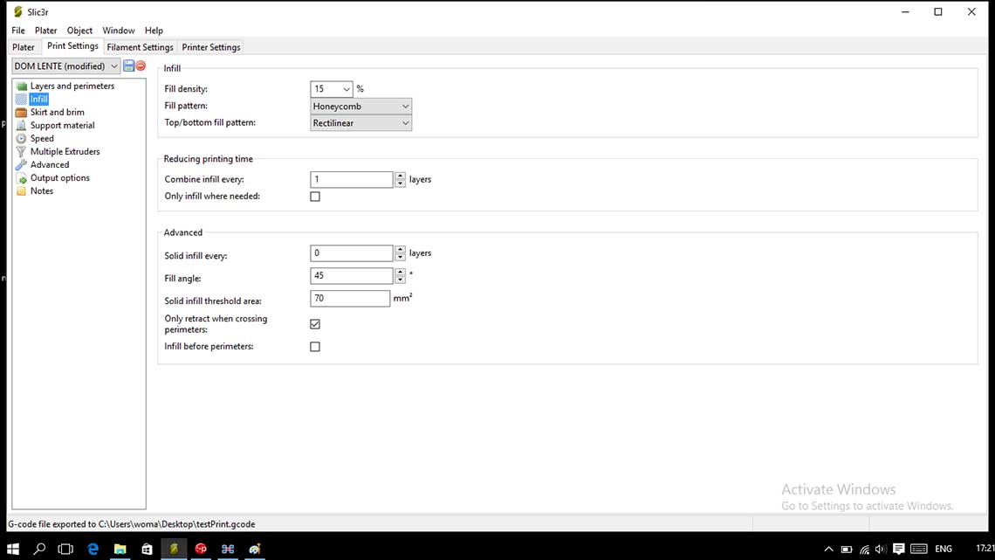
Task: Click the Advanced wrench icon
Action: pos(22,164)
